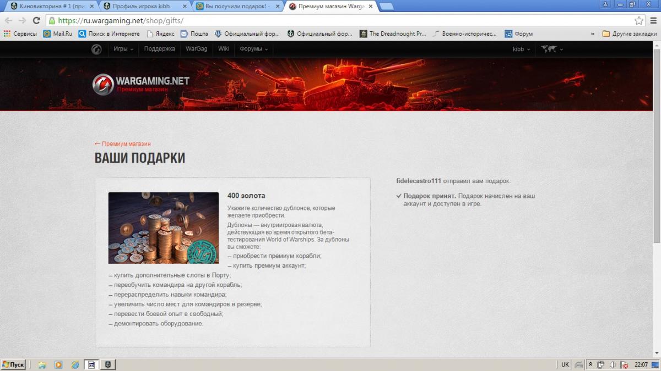Open the file explorer taskbar icon
This screenshot has width=661, height=371.
(42, 364)
